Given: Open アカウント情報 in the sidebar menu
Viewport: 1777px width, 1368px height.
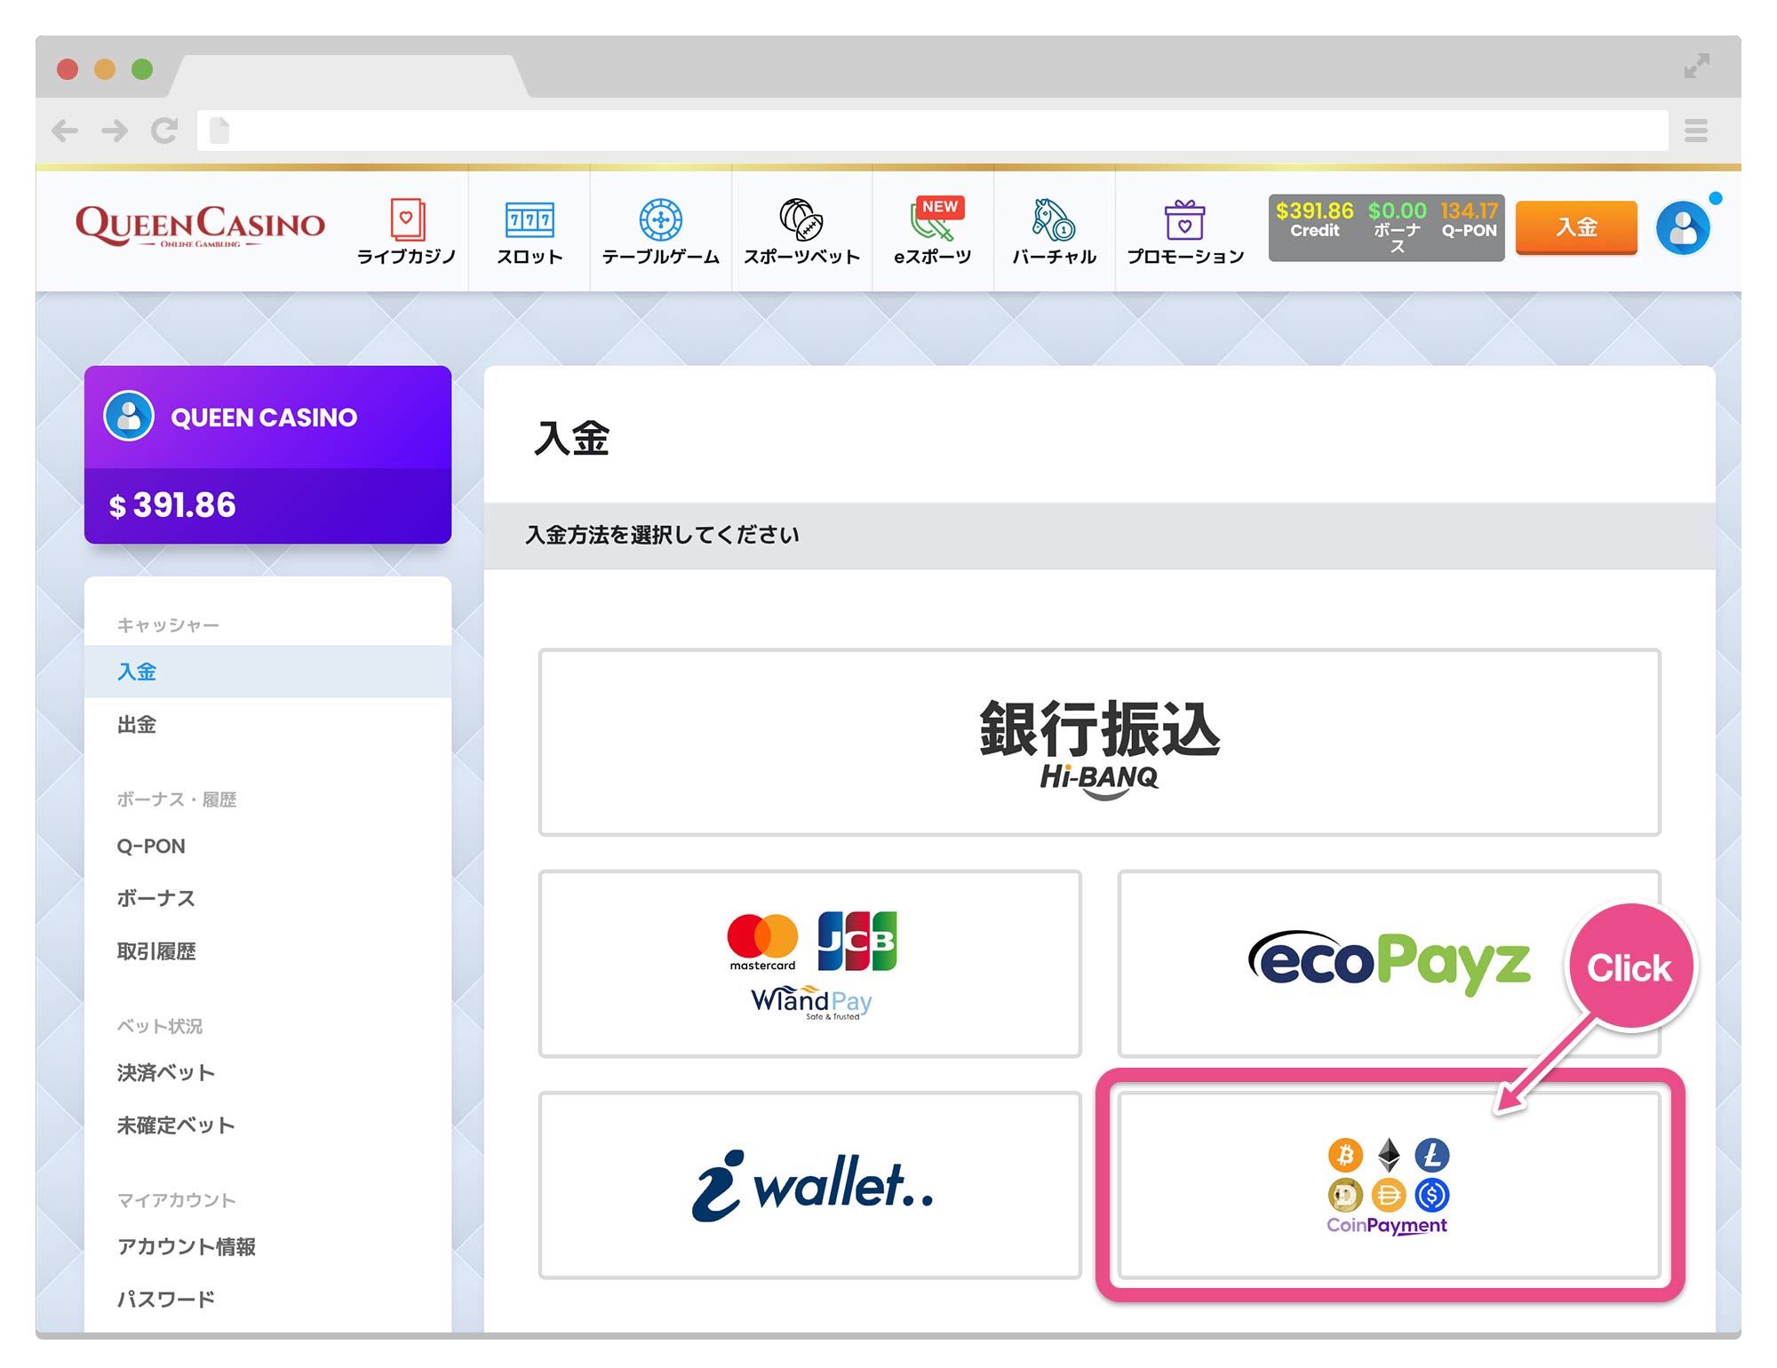Looking at the screenshot, I should (x=267, y=1246).
